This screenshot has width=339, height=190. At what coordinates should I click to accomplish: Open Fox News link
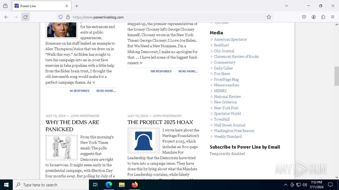(x=222, y=74)
